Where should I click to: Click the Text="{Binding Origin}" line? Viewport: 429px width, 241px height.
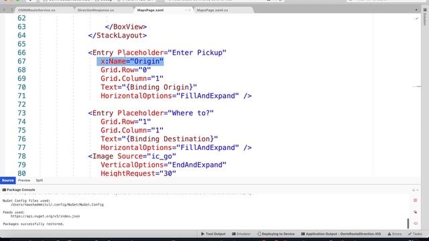pyautogui.click(x=149, y=87)
